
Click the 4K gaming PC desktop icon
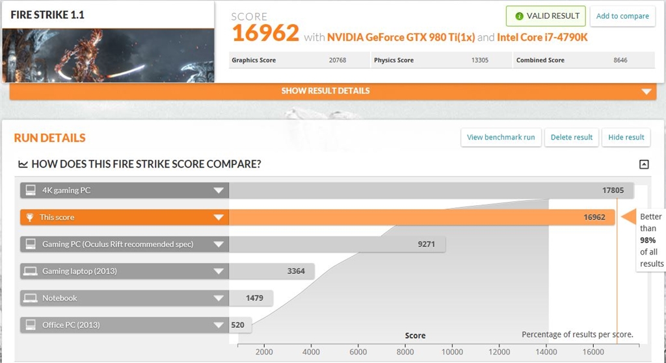31,190
